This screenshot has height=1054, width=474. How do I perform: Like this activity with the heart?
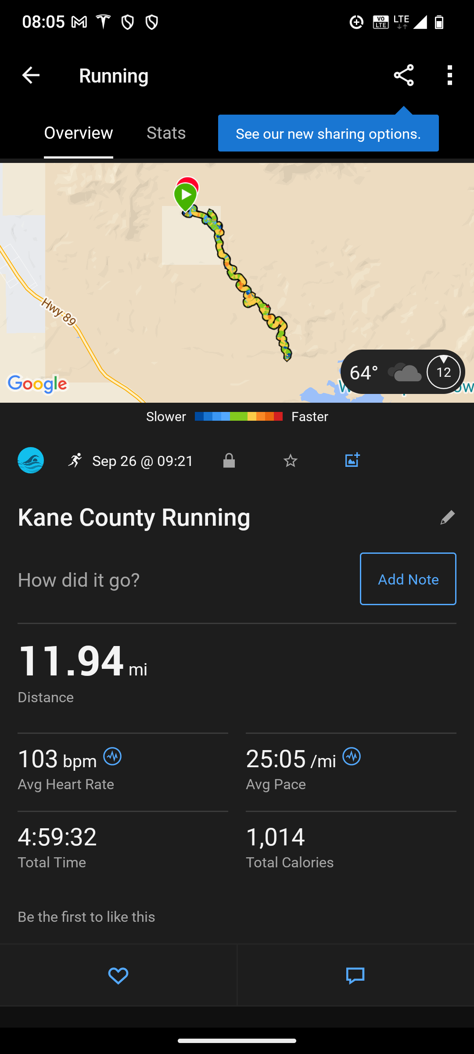click(x=118, y=976)
